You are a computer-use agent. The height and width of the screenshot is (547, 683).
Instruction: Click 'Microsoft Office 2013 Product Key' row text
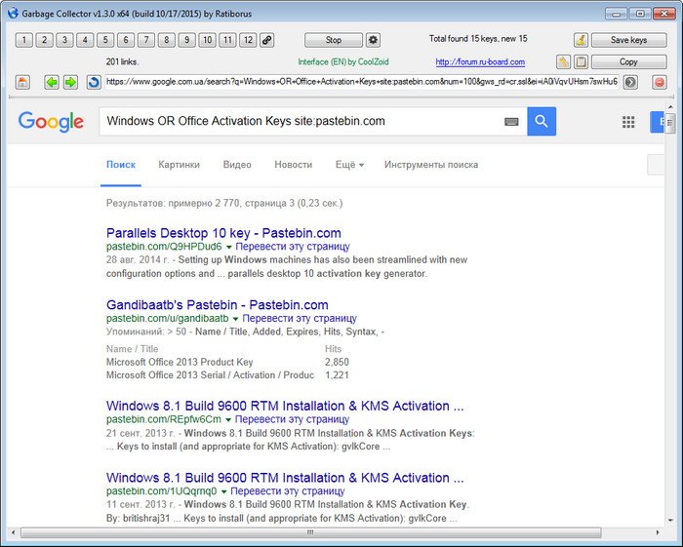pos(180,362)
